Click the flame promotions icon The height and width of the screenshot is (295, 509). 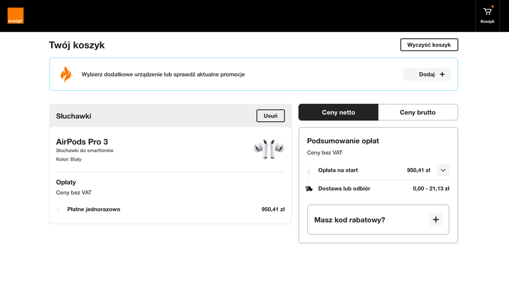pos(66,74)
